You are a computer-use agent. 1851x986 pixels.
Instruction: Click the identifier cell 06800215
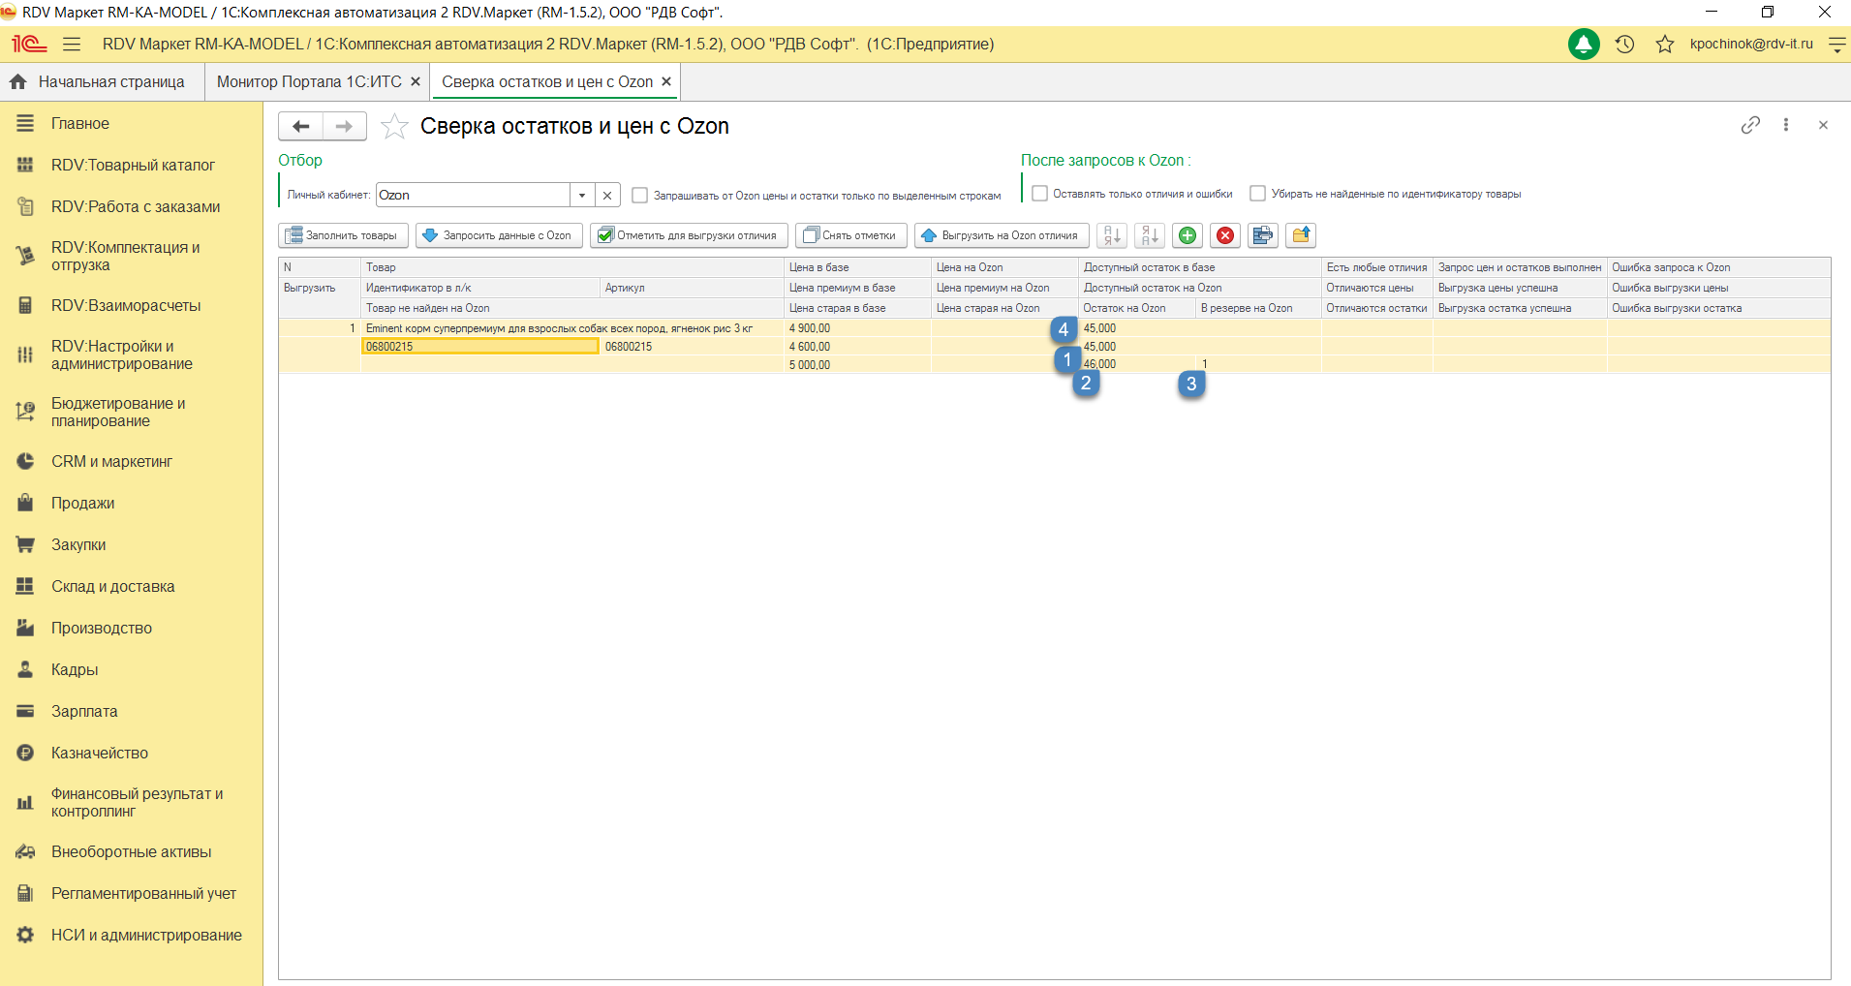(x=479, y=347)
